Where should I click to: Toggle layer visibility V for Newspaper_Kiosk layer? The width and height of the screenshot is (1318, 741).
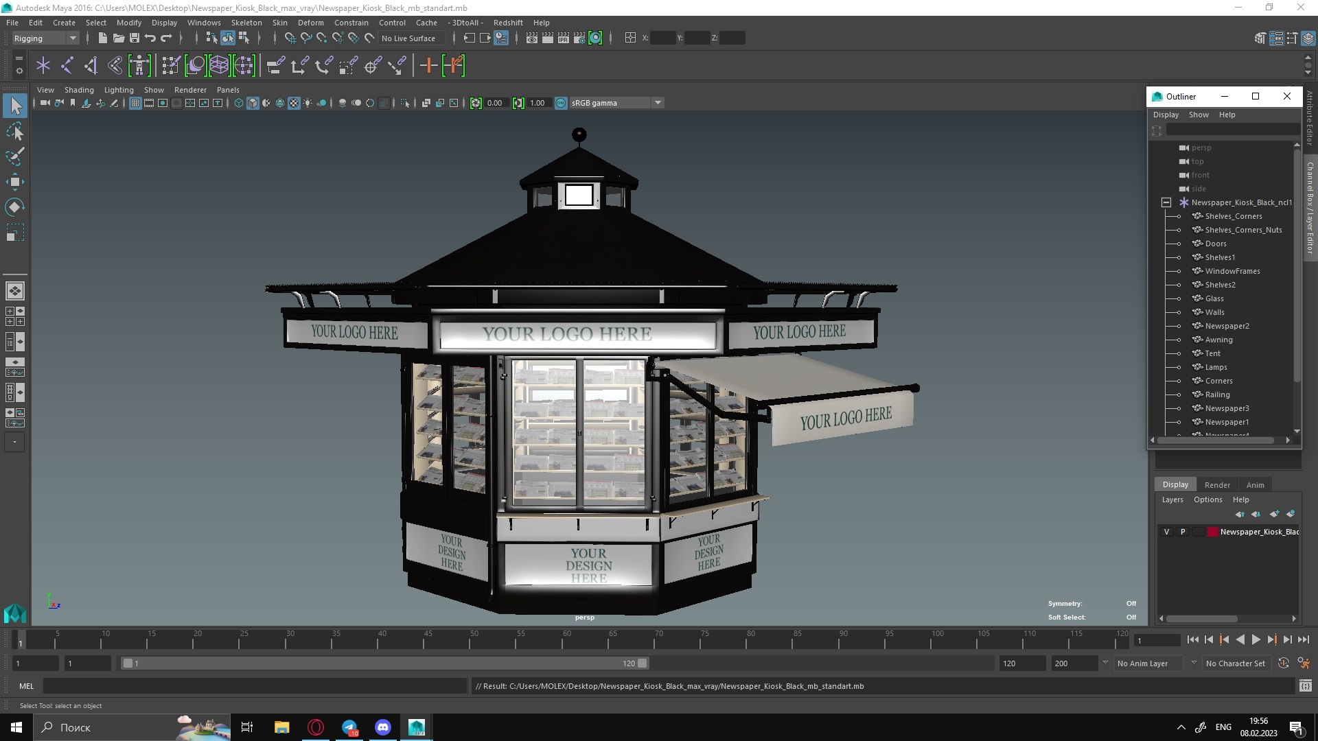click(1166, 532)
